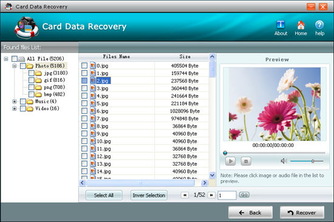
Task: Click the gif folder icon
Action: pyautogui.click(x=38, y=80)
